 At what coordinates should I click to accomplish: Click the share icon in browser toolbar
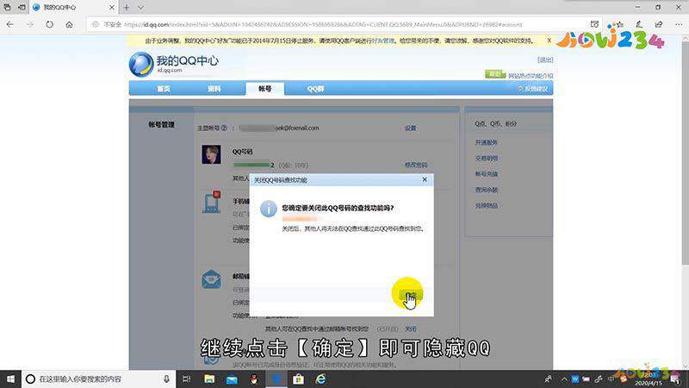[x=659, y=25]
